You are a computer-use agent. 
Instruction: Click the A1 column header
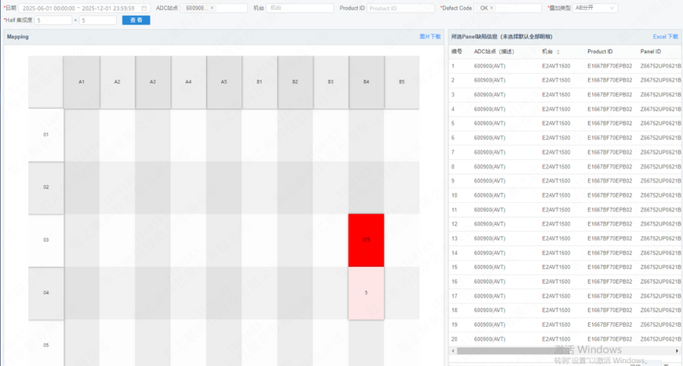pos(82,82)
